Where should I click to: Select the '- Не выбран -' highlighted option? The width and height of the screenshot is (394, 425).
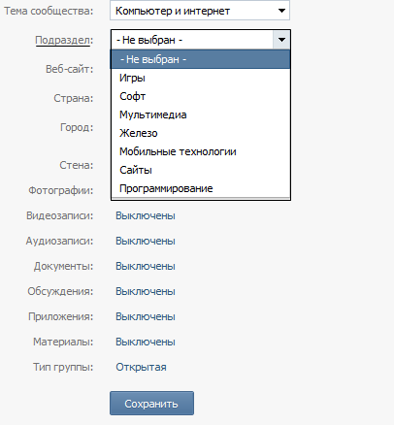point(201,59)
